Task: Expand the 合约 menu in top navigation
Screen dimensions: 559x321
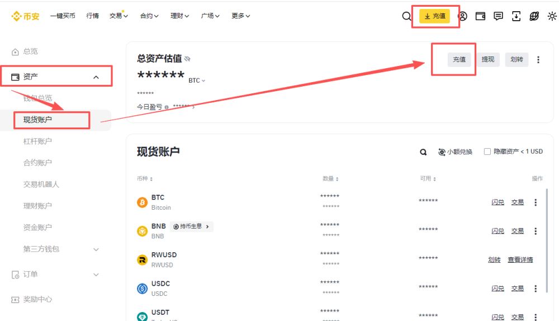Action: pyautogui.click(x=149, y=16)
